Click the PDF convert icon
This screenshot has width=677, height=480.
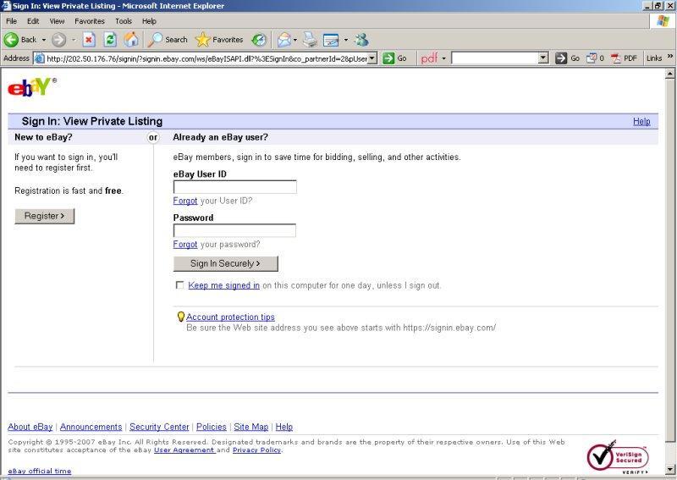pyautogui.click(x=616, y=58)
